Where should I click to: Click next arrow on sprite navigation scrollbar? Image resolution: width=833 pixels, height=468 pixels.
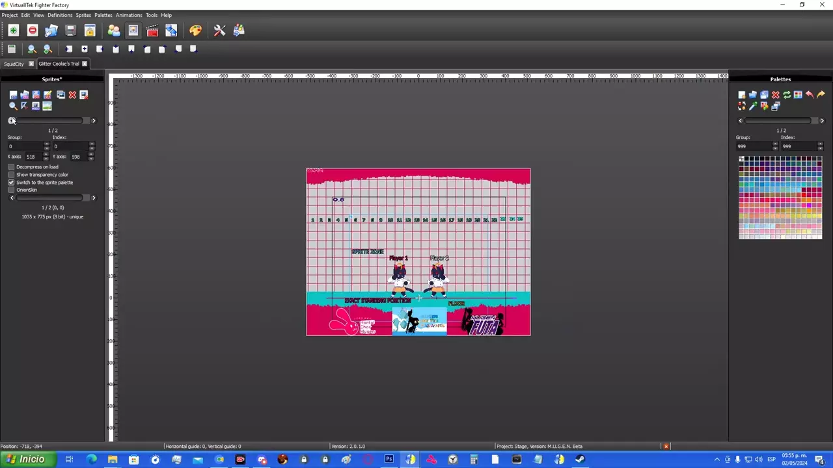pyautogui.click(x=93, y=121)
